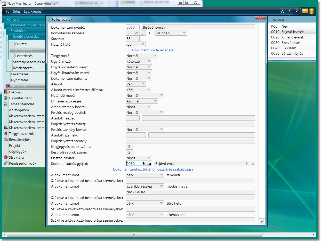Viewport: 321px width, 242px height.
Task: Open help with the question mark icon
Action: (296, 11)
